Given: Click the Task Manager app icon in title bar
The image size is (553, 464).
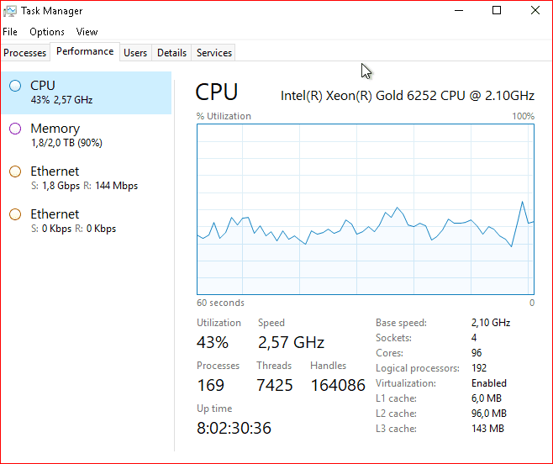Looking at the screenshot, I should [x=10, y=11].
